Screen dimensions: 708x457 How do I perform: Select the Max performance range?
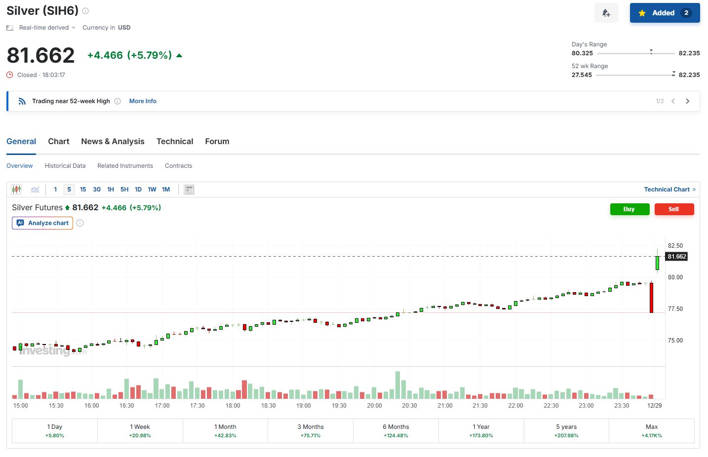click(x=652, y=431)
